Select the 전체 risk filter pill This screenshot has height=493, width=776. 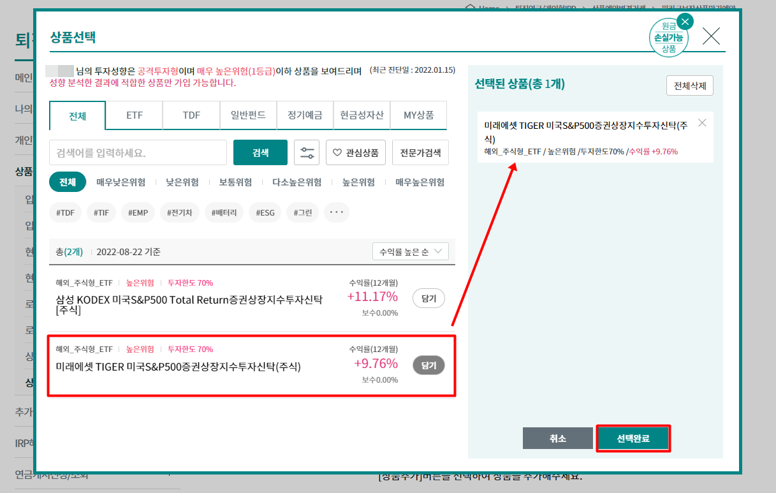click(x=68, y=182)
